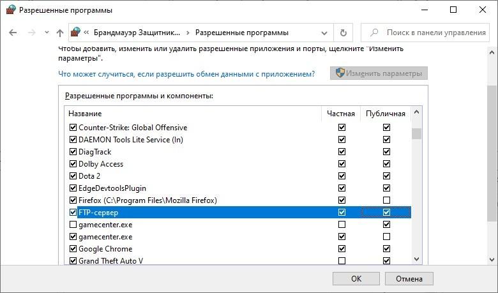The height and width of the screenshot is (293, 498).
Task: Open link about allowing app communication risks
Action: (x=186, y=74)
